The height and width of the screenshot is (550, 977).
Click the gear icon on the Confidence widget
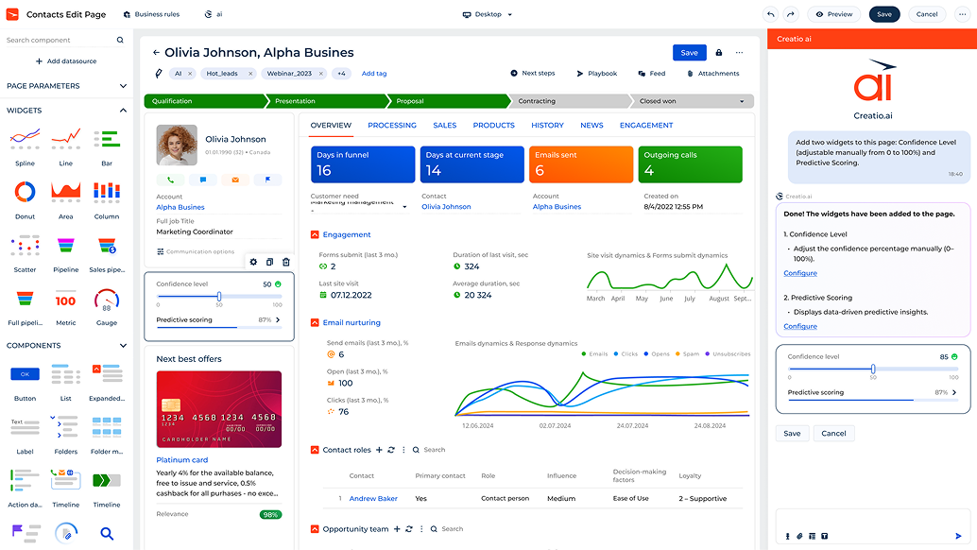pos(253,262)
